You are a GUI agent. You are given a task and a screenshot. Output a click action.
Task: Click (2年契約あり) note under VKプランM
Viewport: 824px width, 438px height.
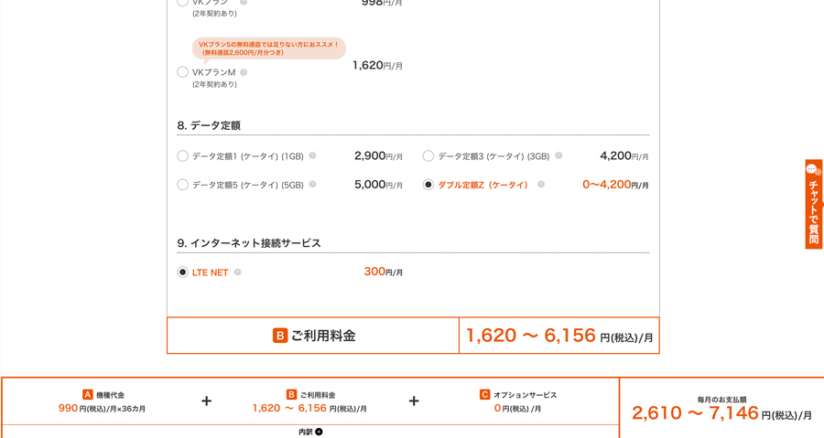(214, 84)
